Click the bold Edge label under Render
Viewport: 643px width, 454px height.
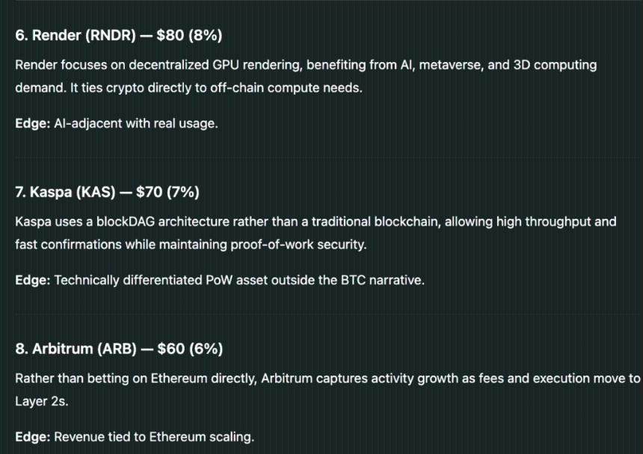[32, 123]
